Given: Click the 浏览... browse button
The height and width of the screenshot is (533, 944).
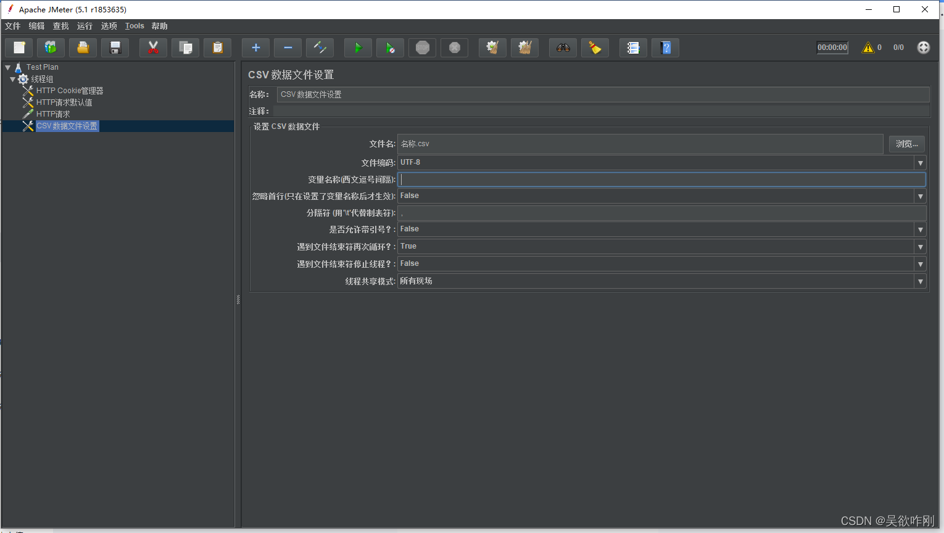Looking at the screenshot, I should click(906, 144).
